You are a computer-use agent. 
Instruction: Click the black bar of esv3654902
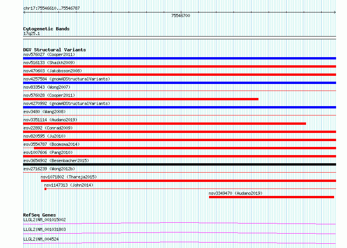click(179, 164)
